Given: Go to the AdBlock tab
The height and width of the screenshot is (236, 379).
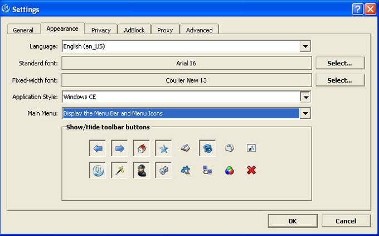Looking at the screenshot, I should (x=134, y=30).
